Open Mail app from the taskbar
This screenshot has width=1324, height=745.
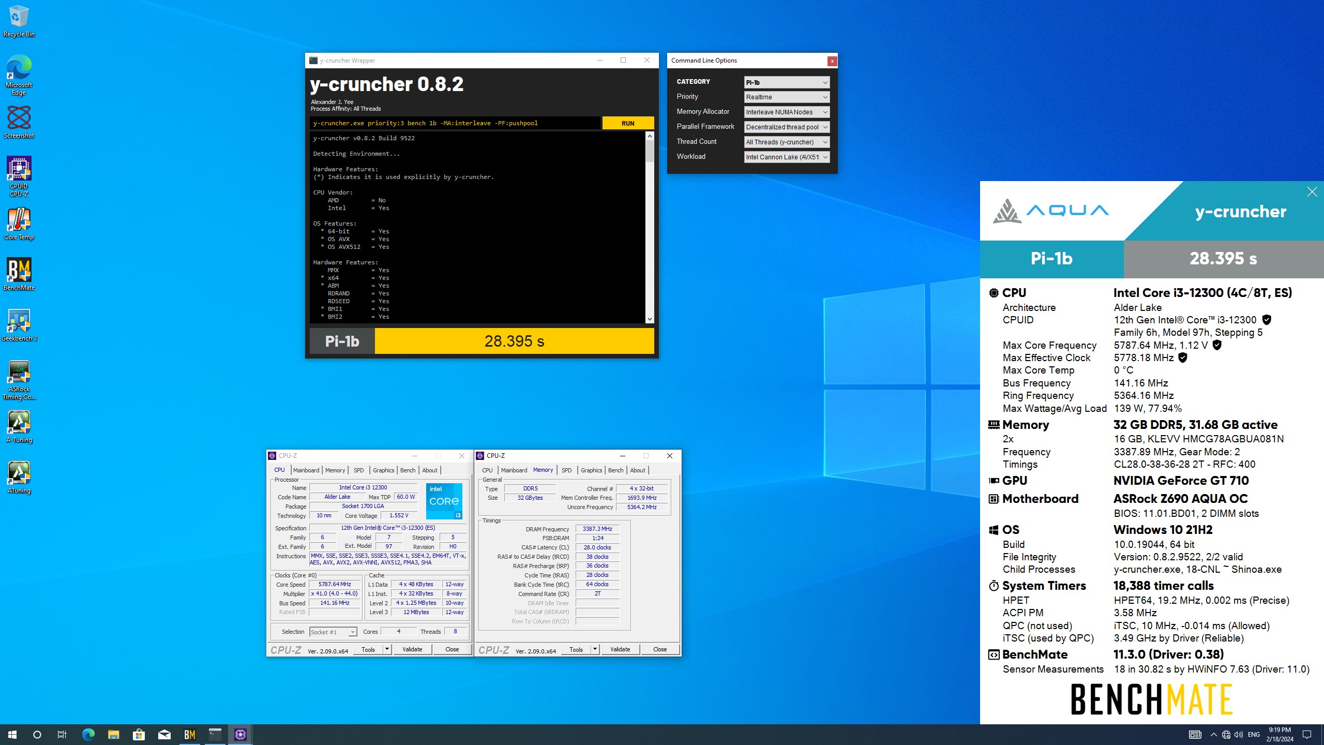164,734
